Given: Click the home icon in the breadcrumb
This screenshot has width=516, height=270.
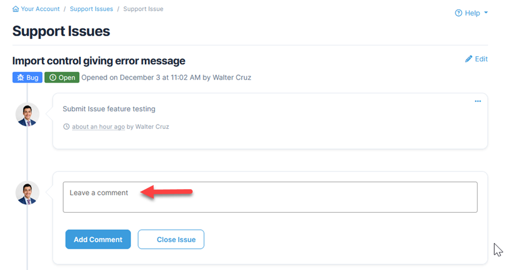Looking at the screenshot, I should coord(15,9).
